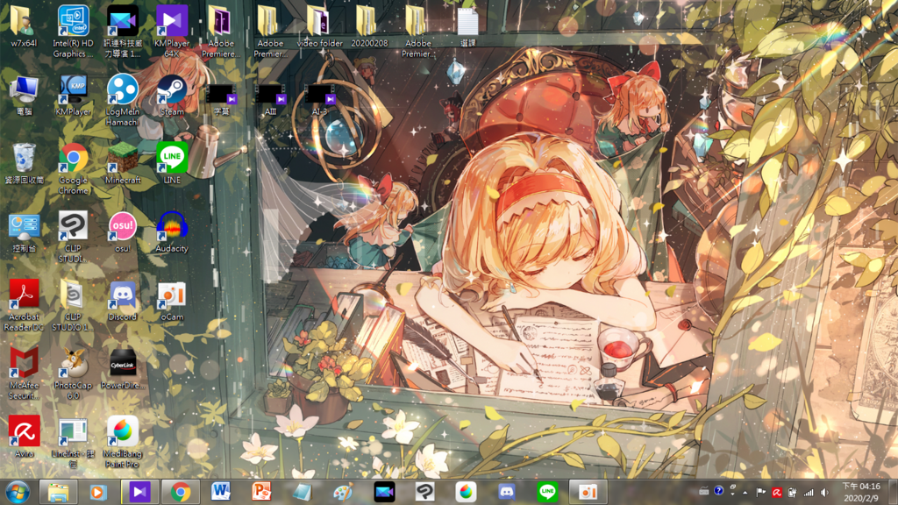Launch MediBang Paint Pro desktop shortcut
Image resolution: width=898 pixels, height=505 pixels.
click(123, 442)
